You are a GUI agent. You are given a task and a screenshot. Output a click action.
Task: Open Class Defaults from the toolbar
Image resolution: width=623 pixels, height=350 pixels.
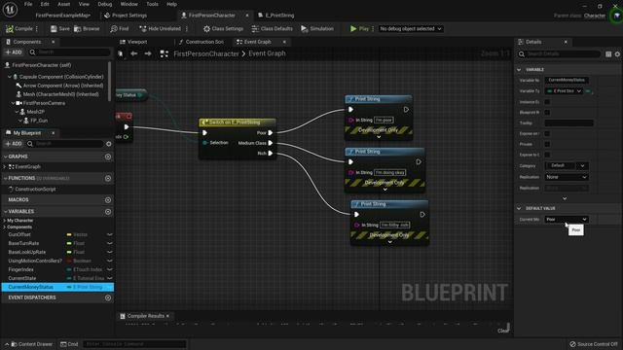273,28
